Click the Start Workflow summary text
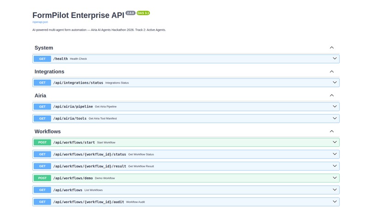The width and height of the screenshot is (372, 212). click(x=106, y=142)
